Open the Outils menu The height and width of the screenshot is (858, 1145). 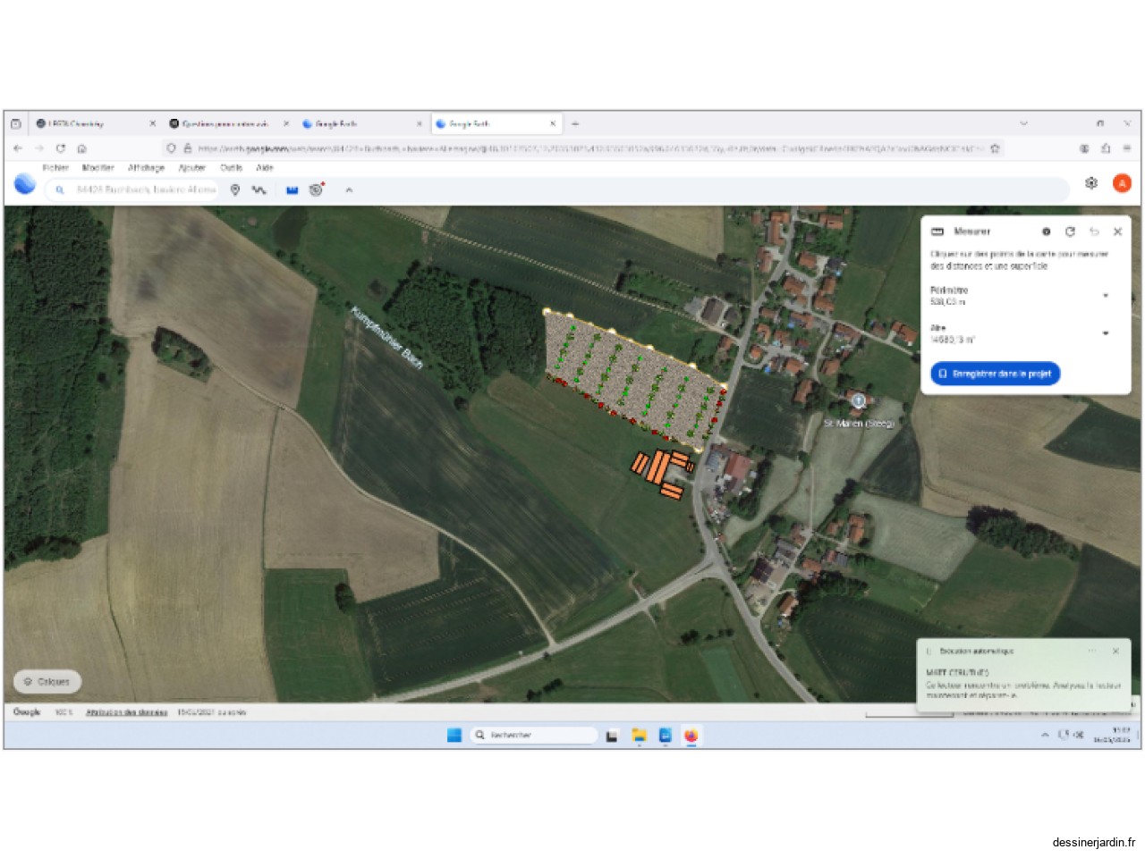231,168
